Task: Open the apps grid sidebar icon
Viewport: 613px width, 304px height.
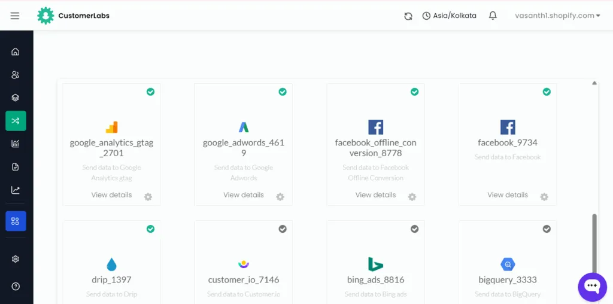Action: pos(16,221)
